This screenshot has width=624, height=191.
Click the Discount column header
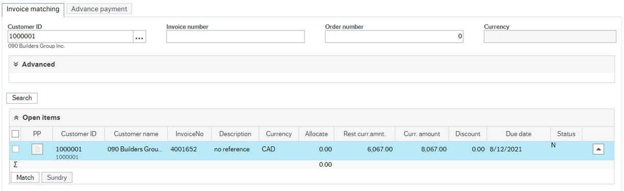[468, 134]
